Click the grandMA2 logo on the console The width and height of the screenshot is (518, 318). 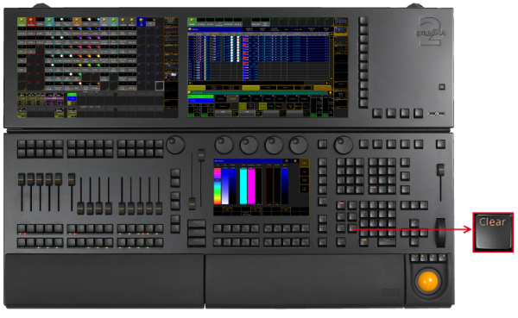(x=431, y=32)
